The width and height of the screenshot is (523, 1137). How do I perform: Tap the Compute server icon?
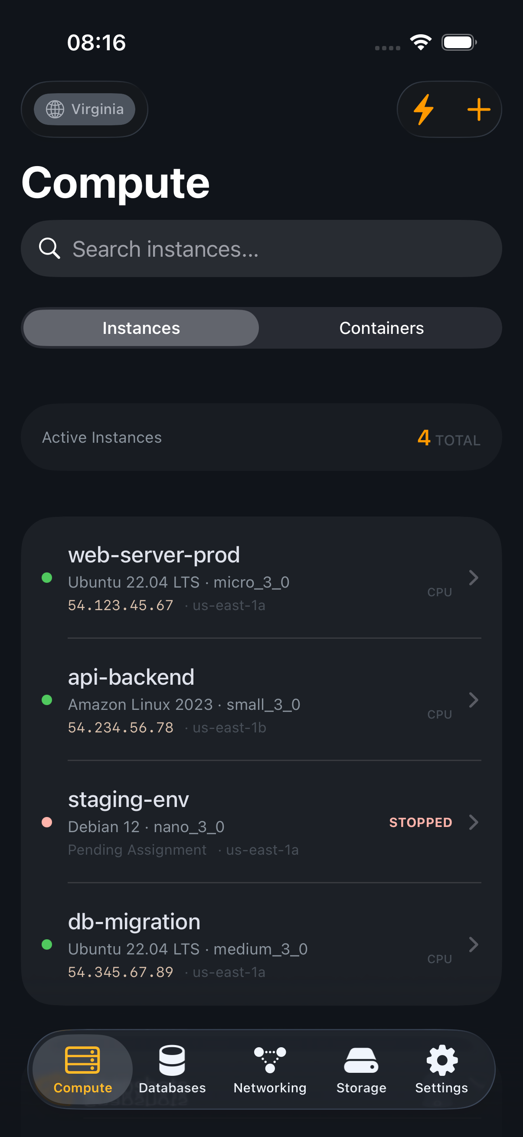click(x=82, y=1060)
